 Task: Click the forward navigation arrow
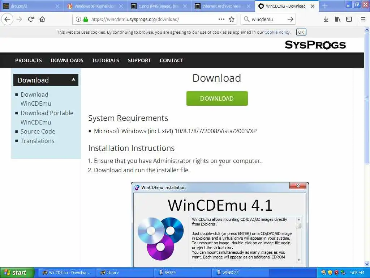19,20
